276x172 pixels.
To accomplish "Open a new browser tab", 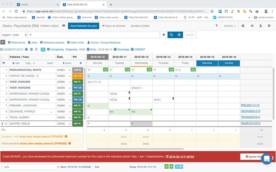I will pyautogui.click(x=111, y=4).
